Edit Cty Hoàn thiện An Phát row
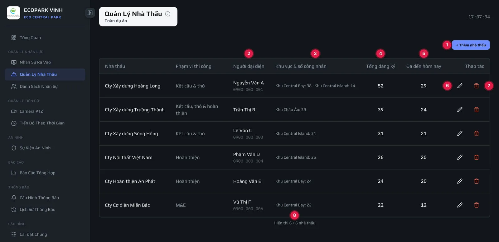 pyautogui.click(x=460, y=181)
